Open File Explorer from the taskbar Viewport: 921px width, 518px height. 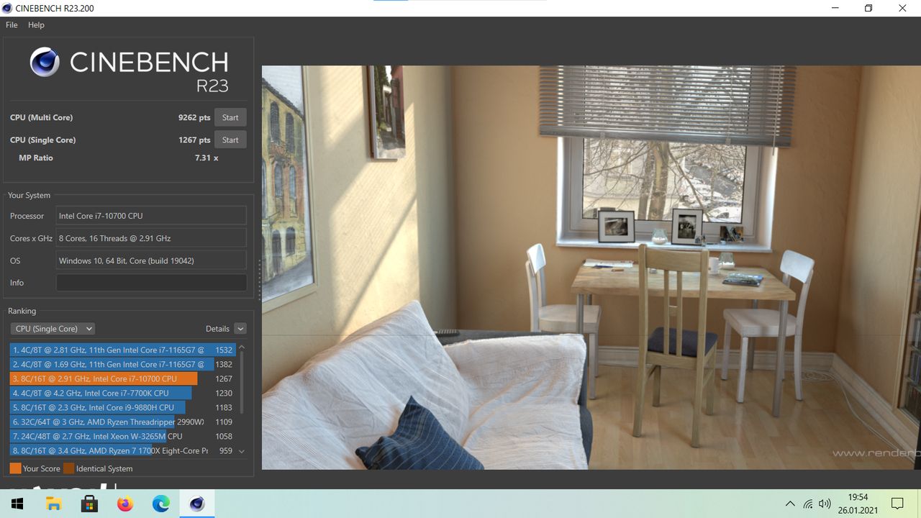point(54,504)
